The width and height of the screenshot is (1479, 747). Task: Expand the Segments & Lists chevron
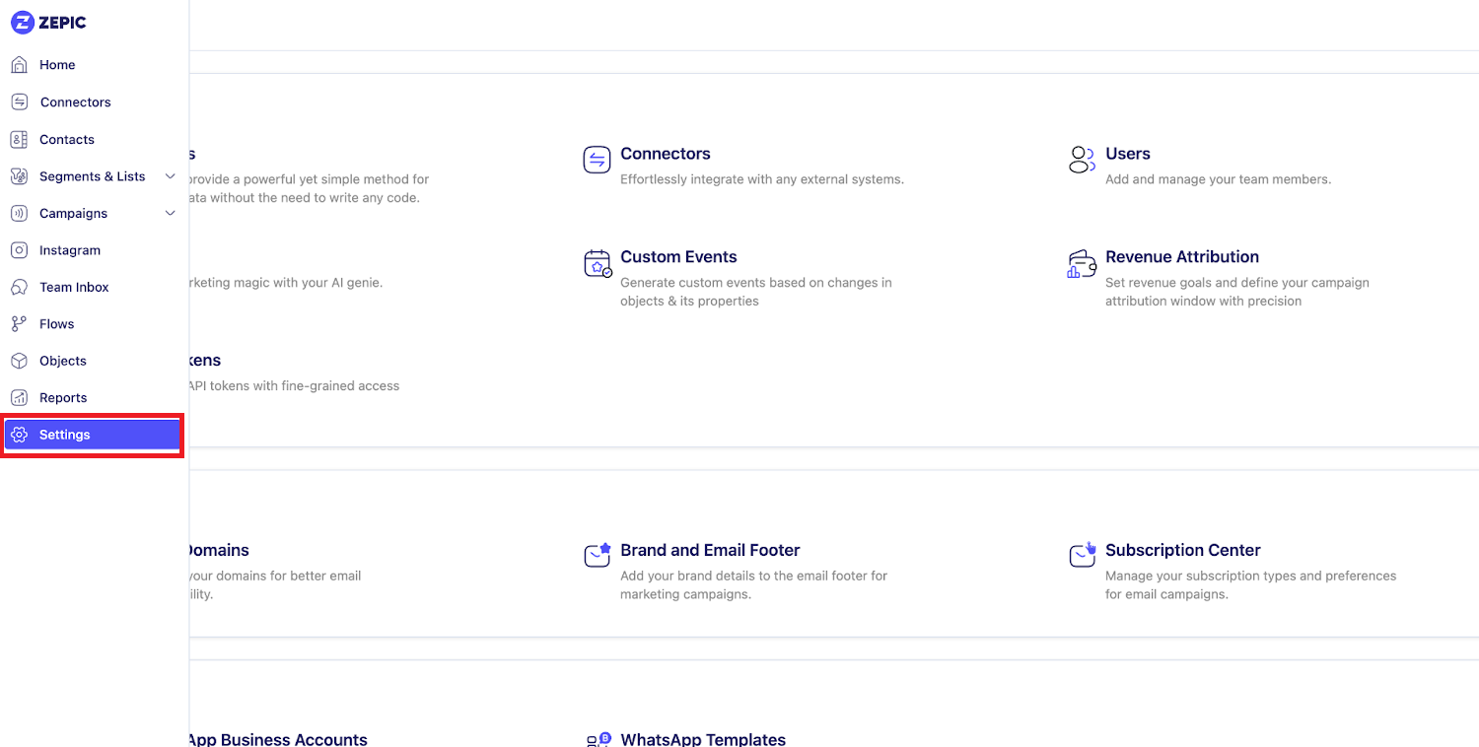point(170,176)
